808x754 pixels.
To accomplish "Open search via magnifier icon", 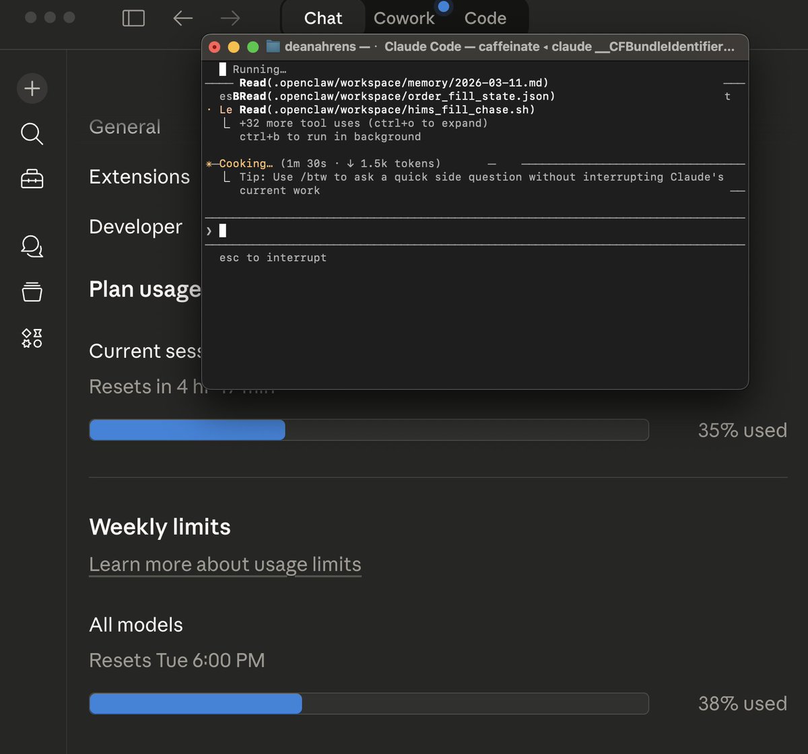I will (x=32, y=134).
